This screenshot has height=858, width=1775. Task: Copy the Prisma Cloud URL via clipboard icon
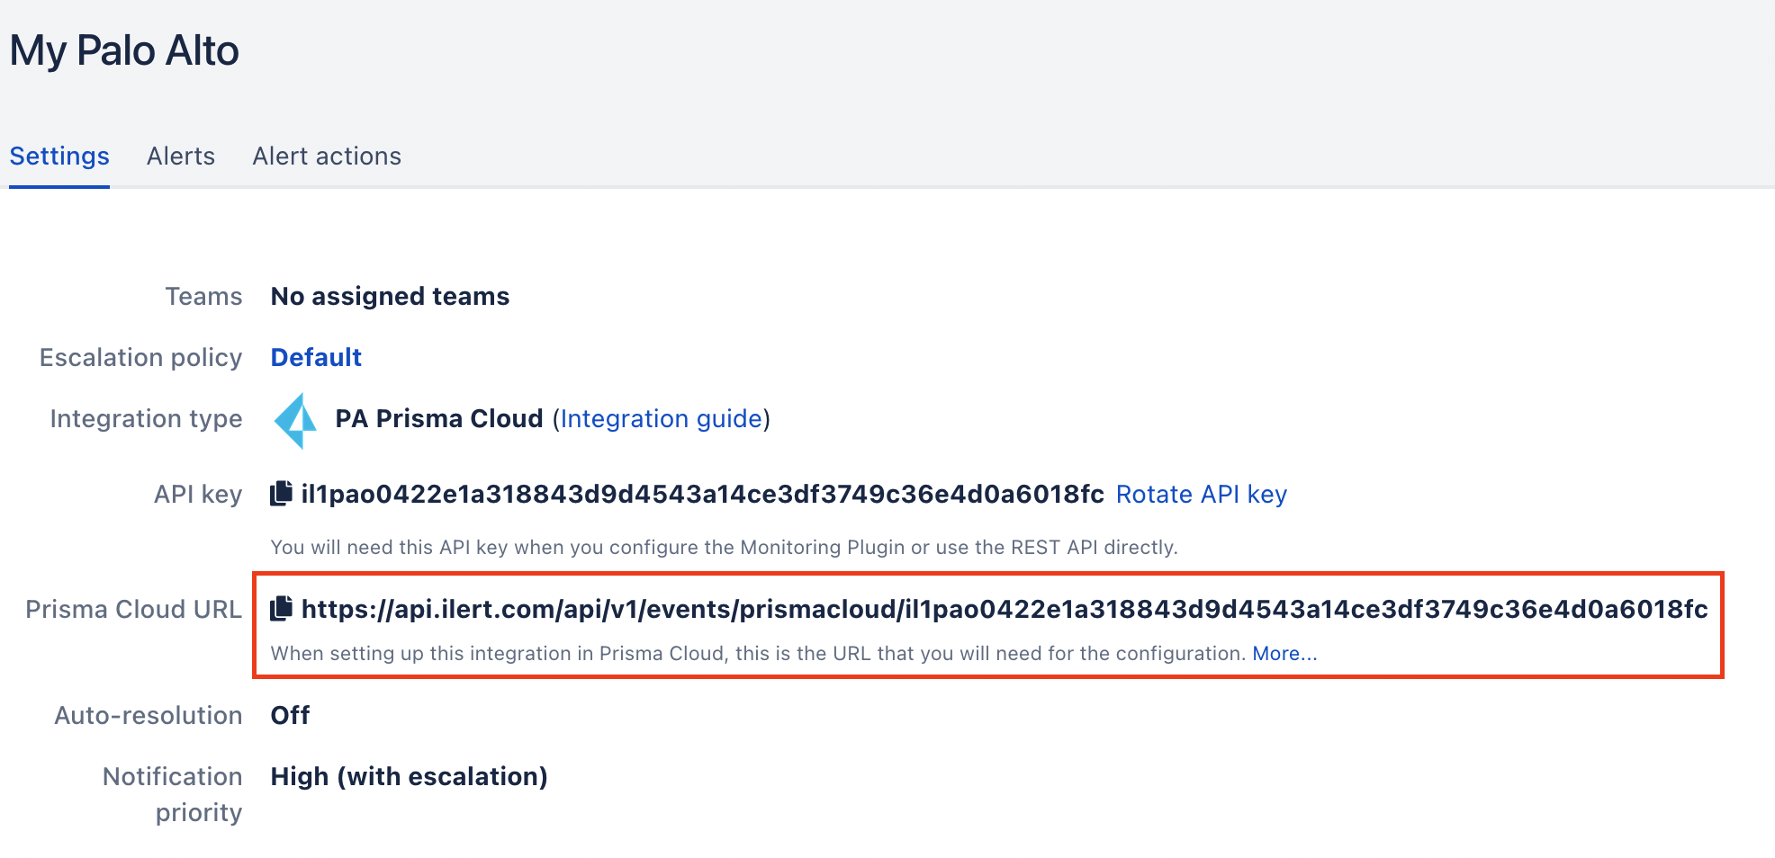[281, 609]
